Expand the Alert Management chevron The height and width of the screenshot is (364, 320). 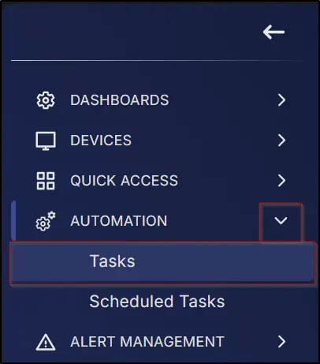(x=281, y=341)
